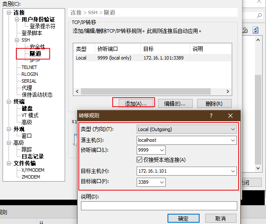This screenshot has width=266, height=224.
Task: Select 隧道 in the category tree
Action: point(35,54)
